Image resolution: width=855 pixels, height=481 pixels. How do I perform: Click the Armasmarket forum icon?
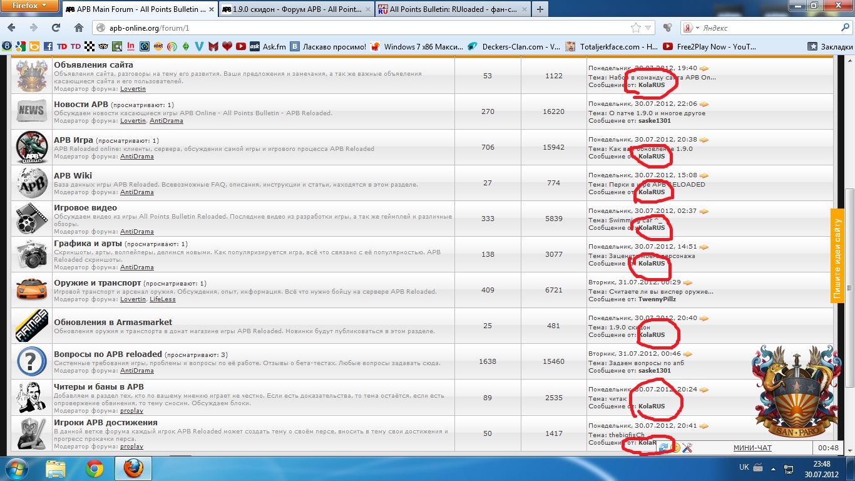pos(31,326)
